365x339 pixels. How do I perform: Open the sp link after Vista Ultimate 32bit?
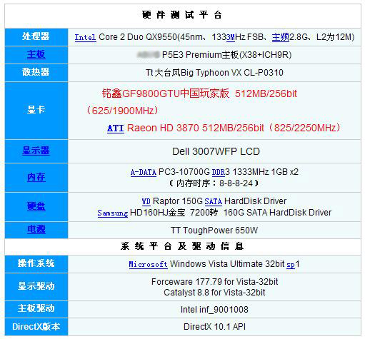291,265
